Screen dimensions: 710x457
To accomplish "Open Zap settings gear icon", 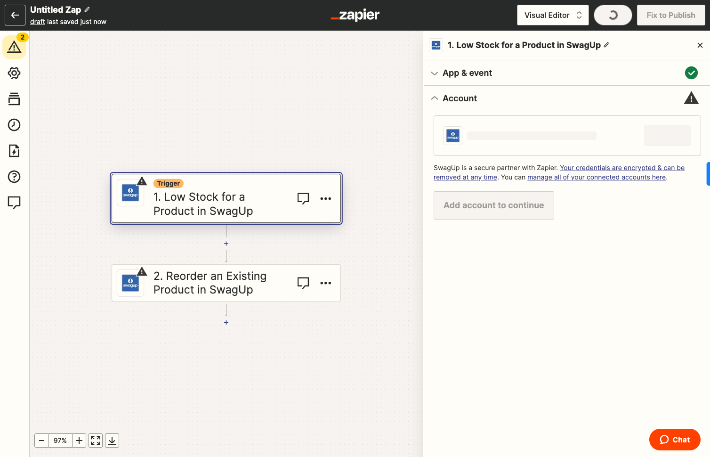I will coord(14,73).
